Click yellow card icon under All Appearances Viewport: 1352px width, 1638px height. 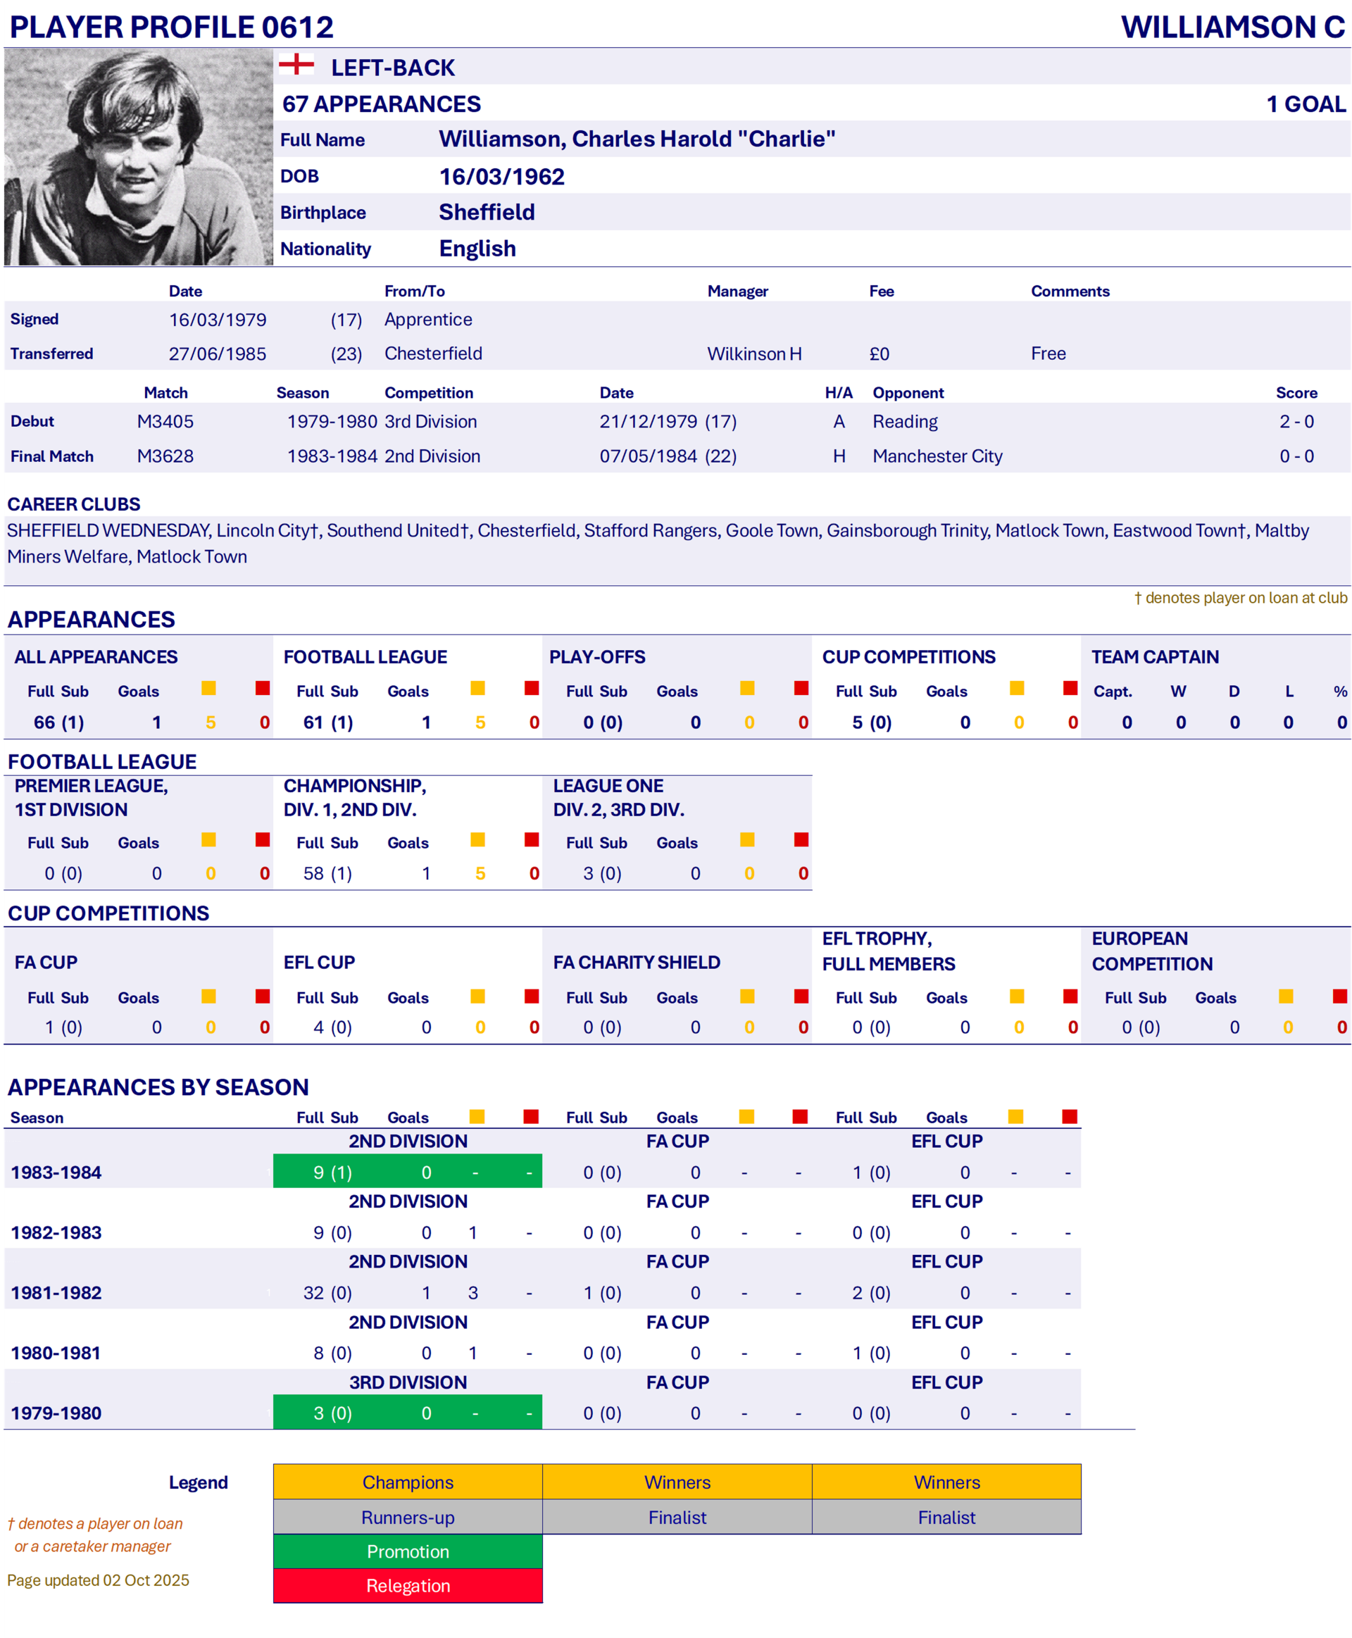[x=208, y=688]
